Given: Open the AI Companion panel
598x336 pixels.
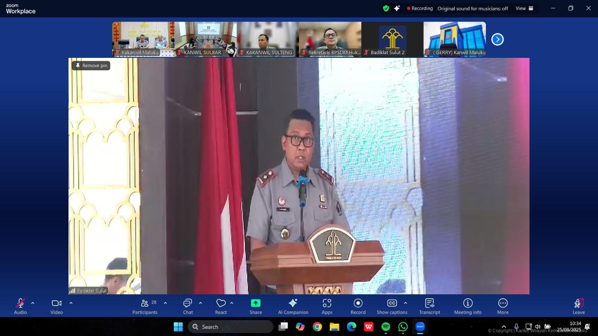Looking at the screenshot, I should (x=293, y=306).
